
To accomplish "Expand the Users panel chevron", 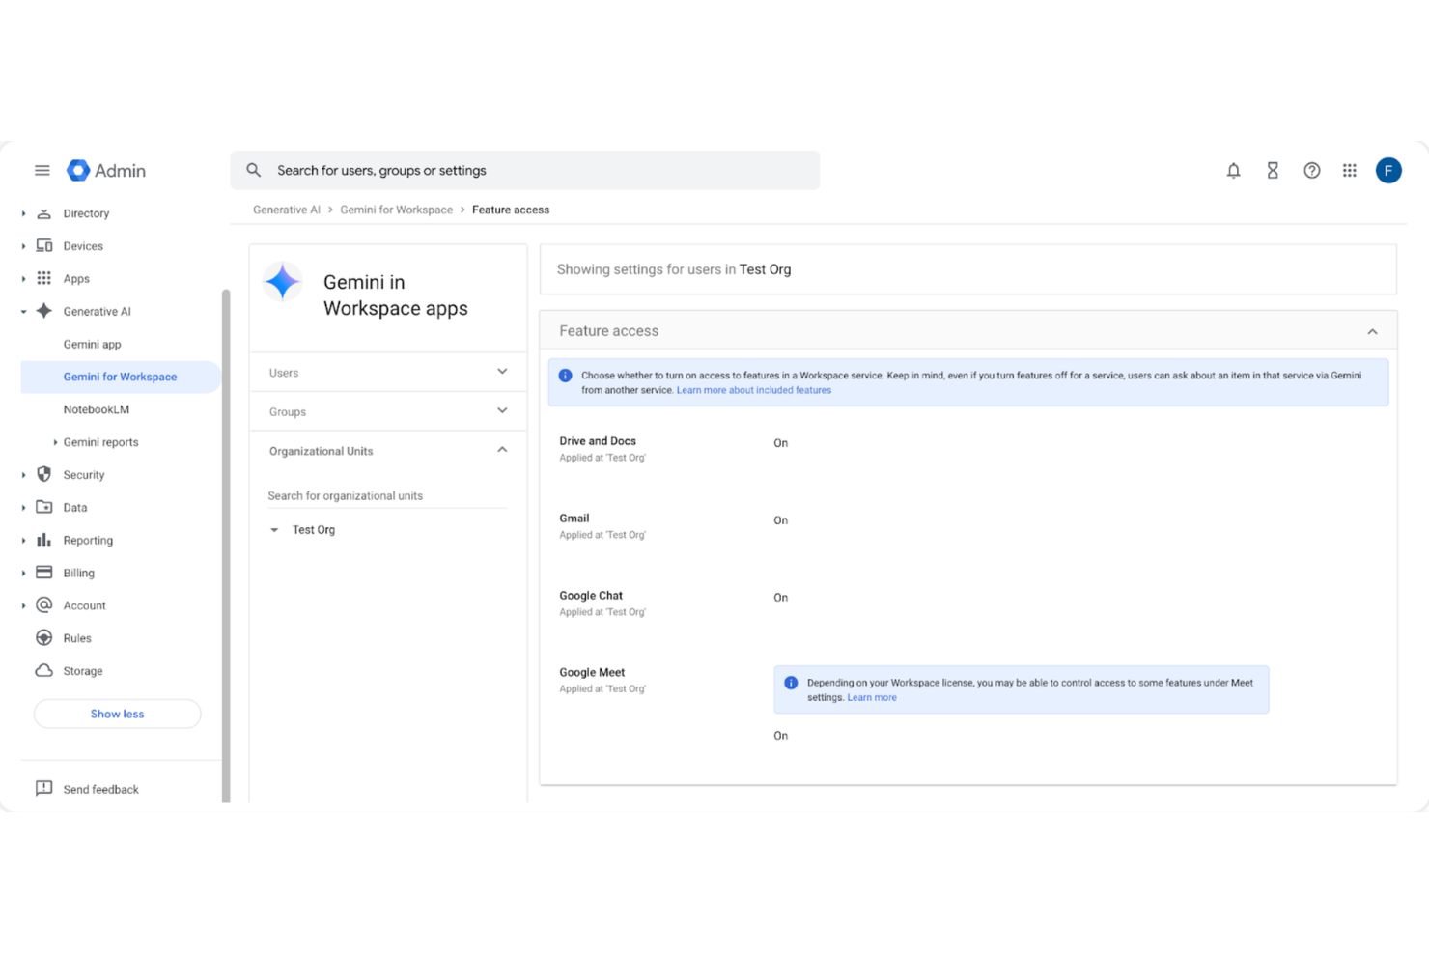I will [502, 372].
